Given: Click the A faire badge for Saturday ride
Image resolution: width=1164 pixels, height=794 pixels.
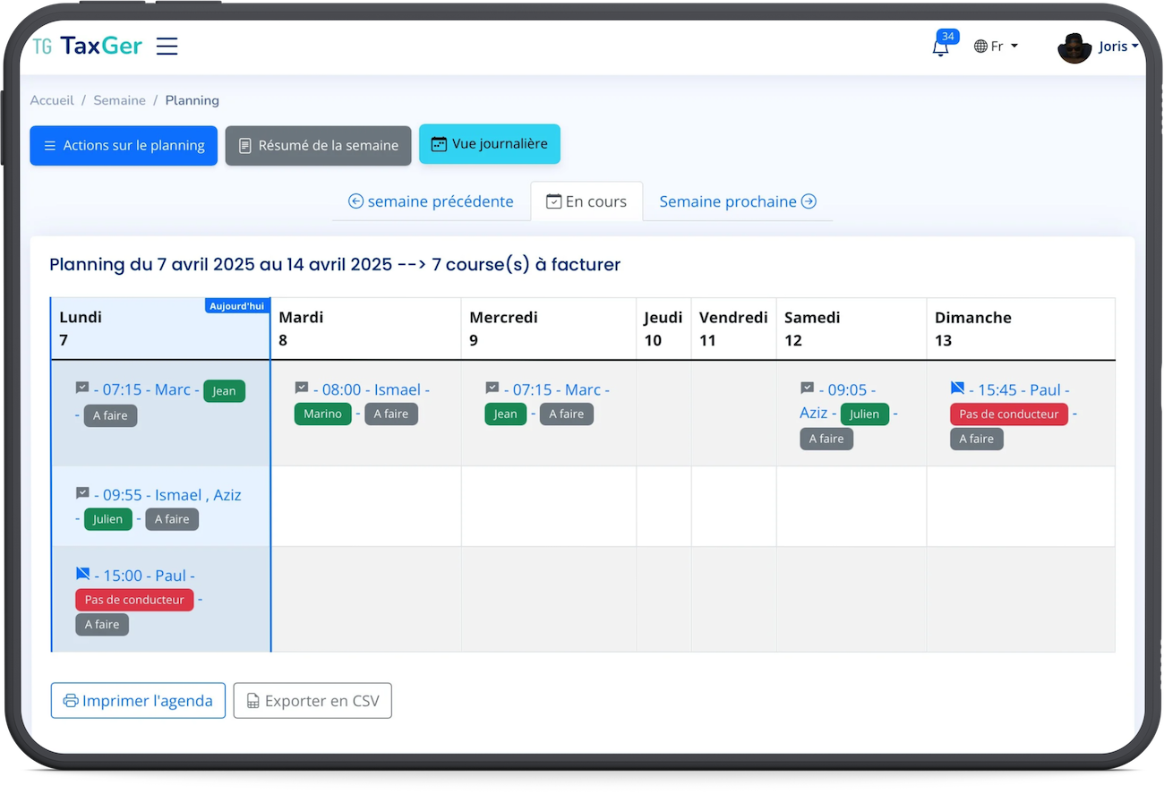Looking at the screenshot, I should point(826,439).
